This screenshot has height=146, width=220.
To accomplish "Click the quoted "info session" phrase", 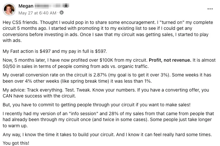I will tap(83, 114).
